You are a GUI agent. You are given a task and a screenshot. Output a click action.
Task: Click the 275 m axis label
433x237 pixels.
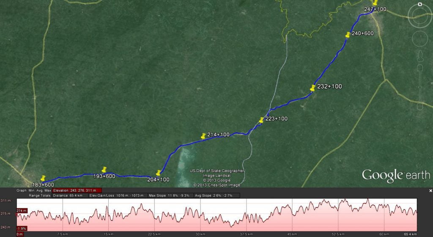[x=5, y=213]
